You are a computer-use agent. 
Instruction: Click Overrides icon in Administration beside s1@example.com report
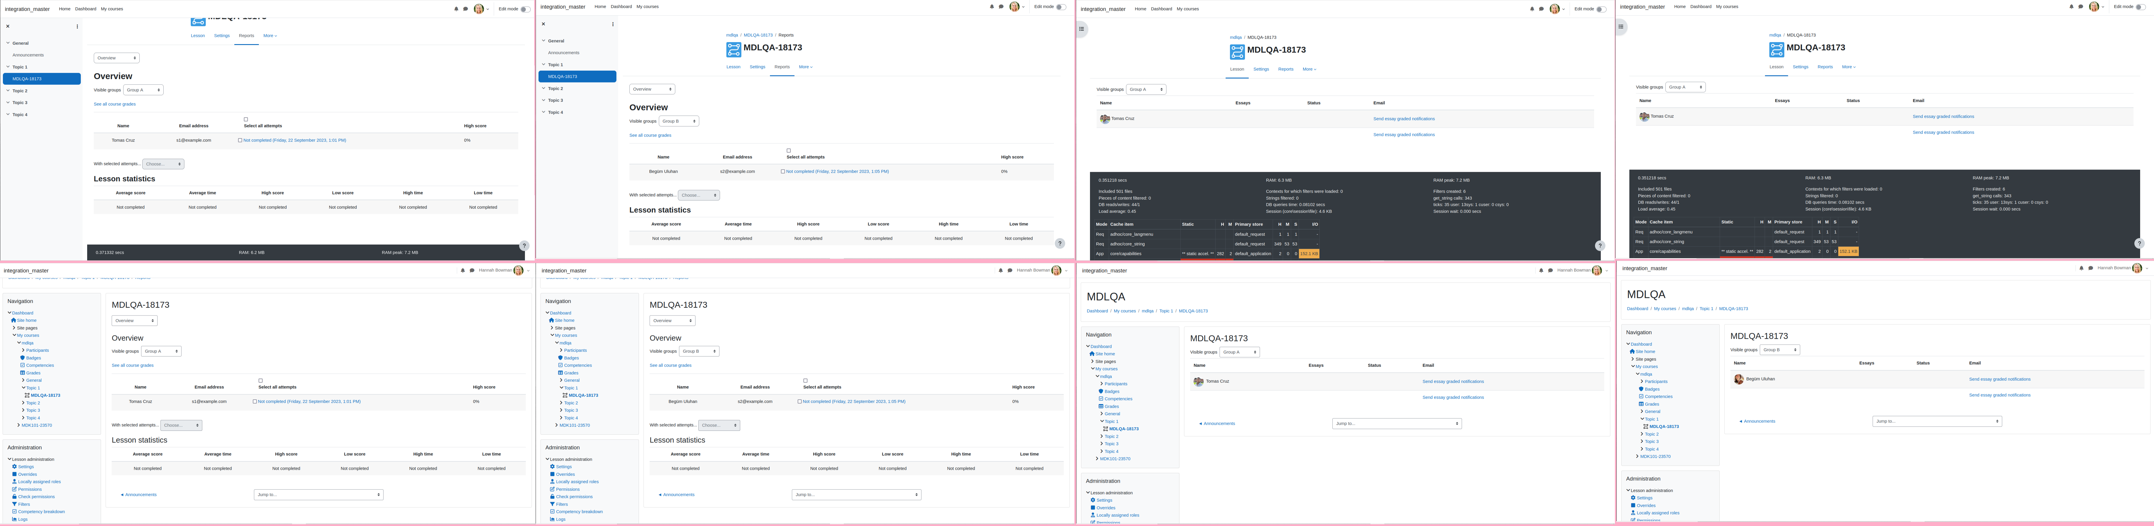(14, 474)
